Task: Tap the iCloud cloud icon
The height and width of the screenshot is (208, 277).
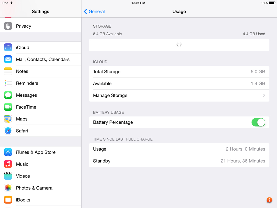Action: click(x=8, y=47)
